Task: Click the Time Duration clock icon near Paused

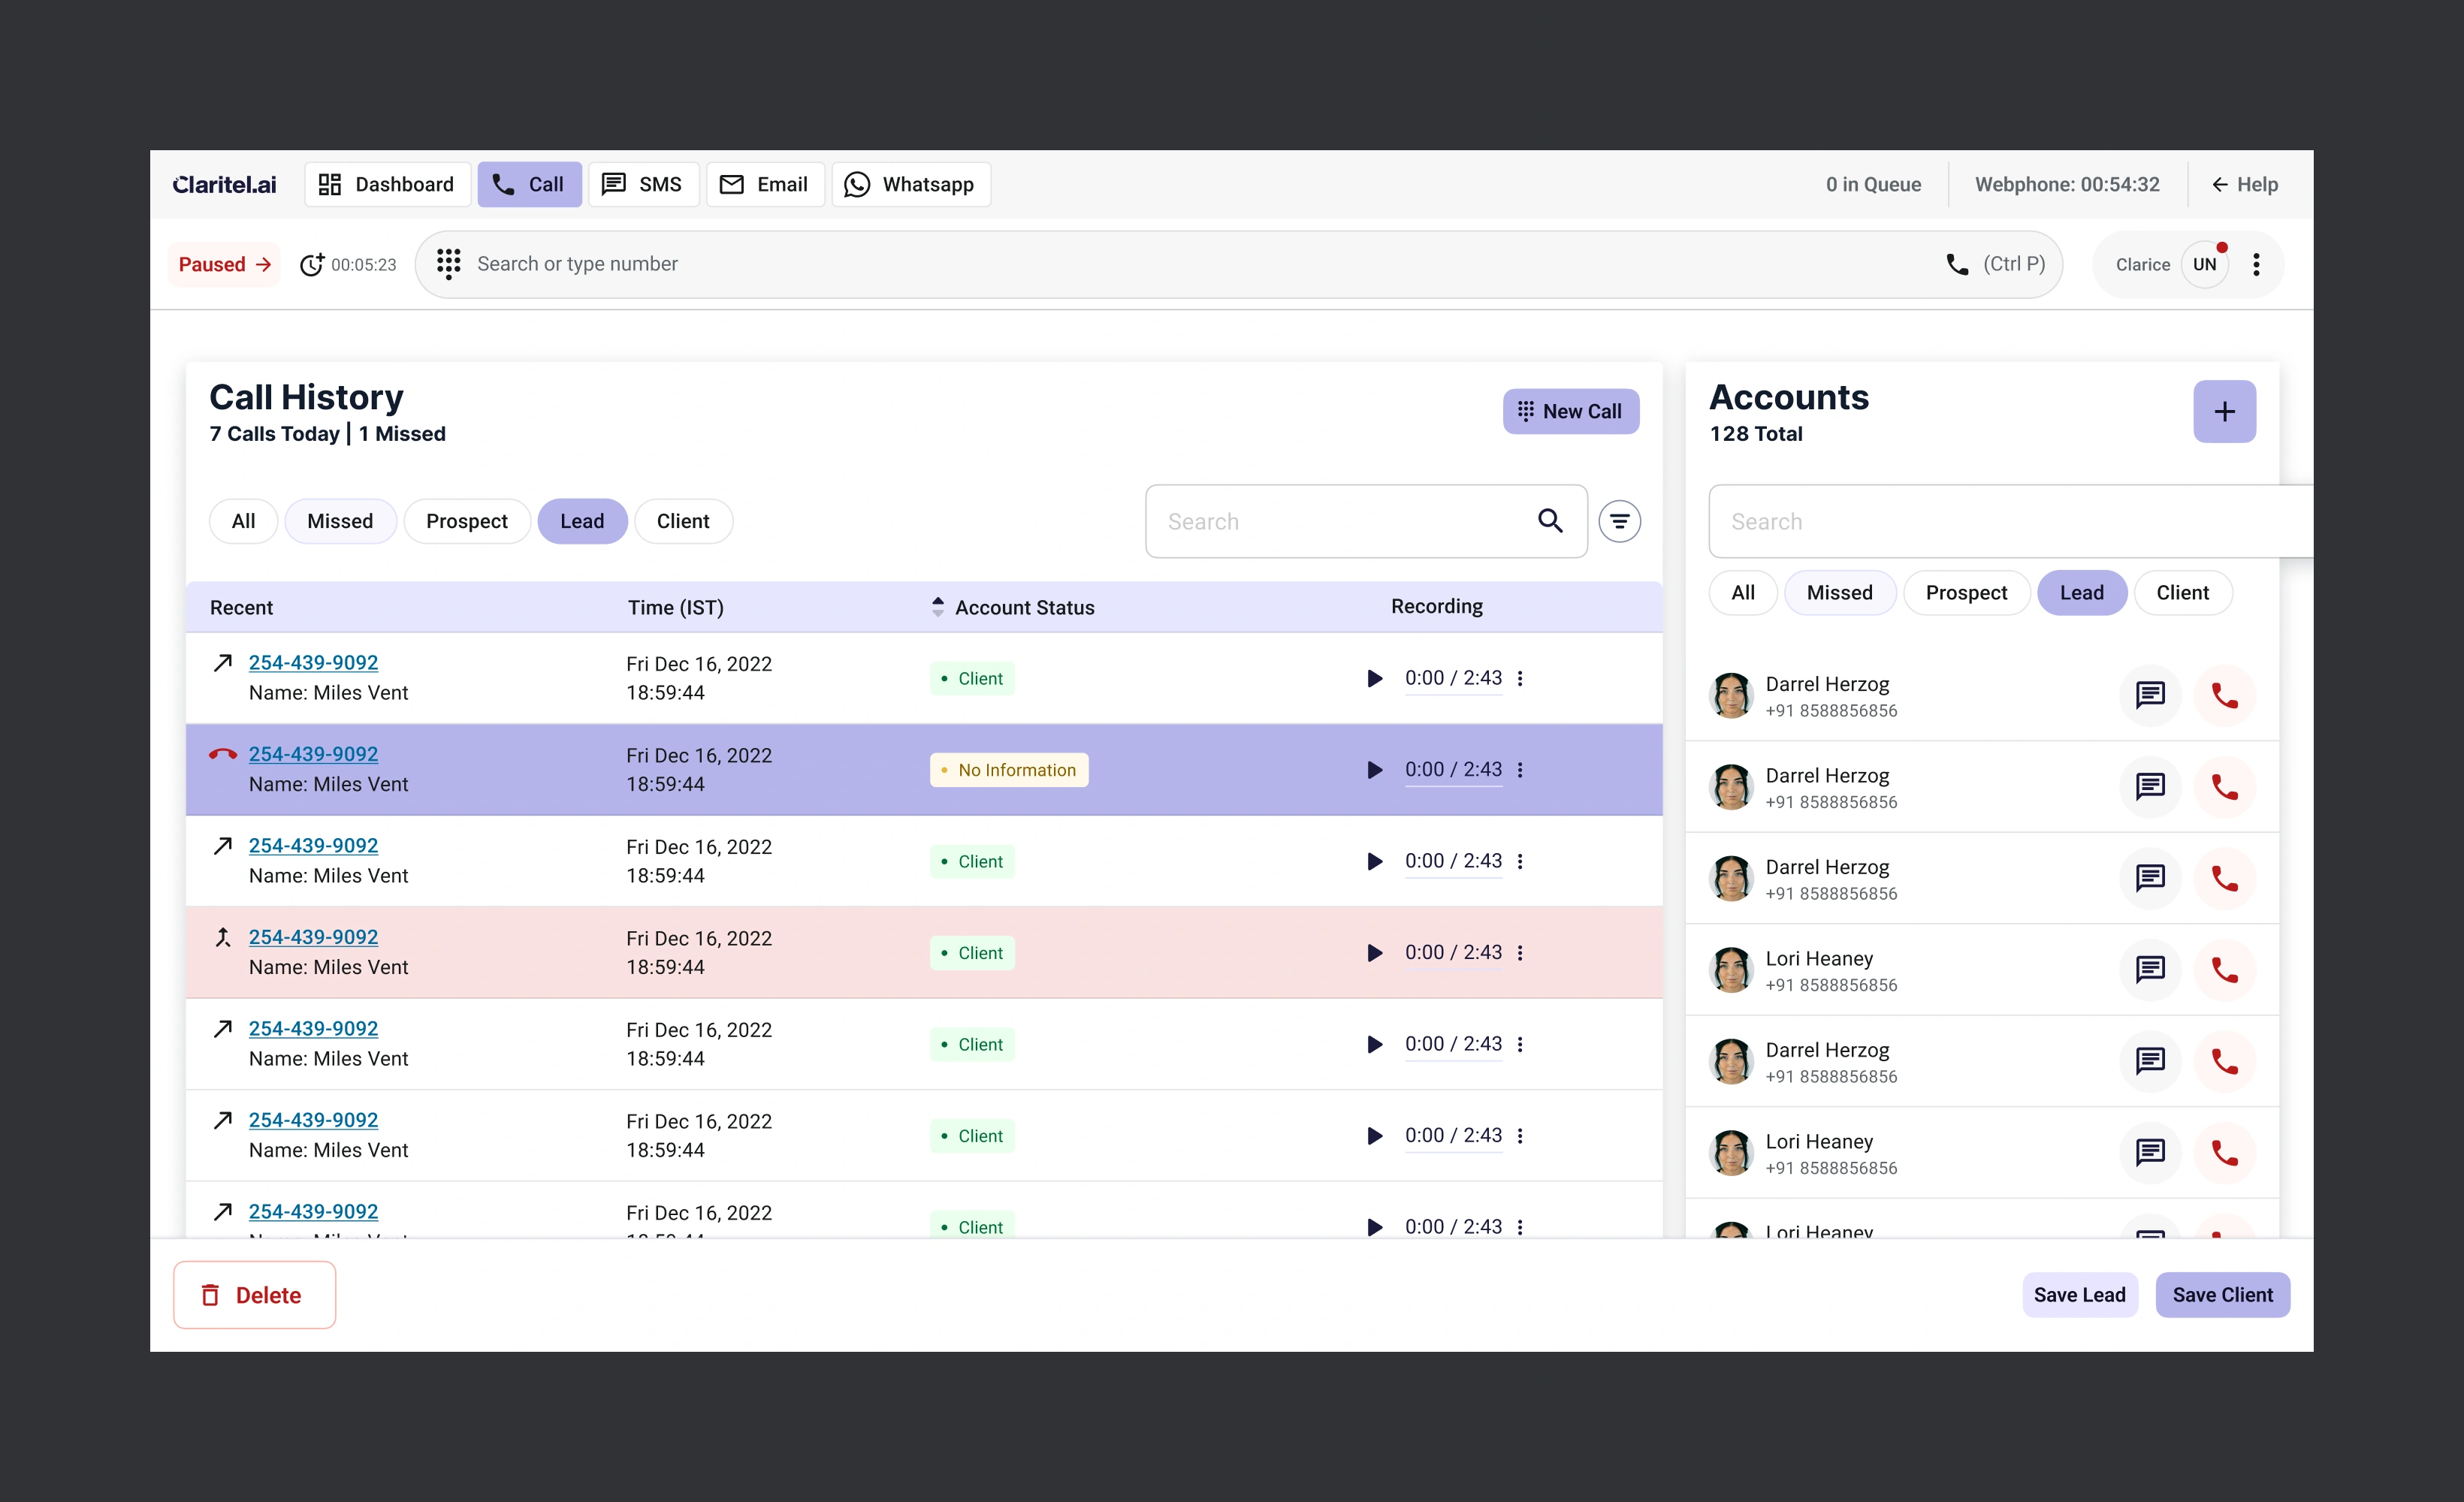Action: 312,263
